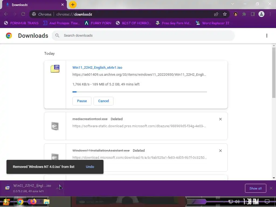Open the notification center icon

[267, 201]
